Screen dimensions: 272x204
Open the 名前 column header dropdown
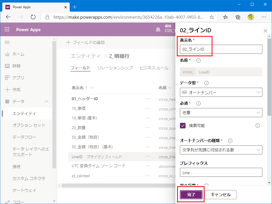(170, 88)
